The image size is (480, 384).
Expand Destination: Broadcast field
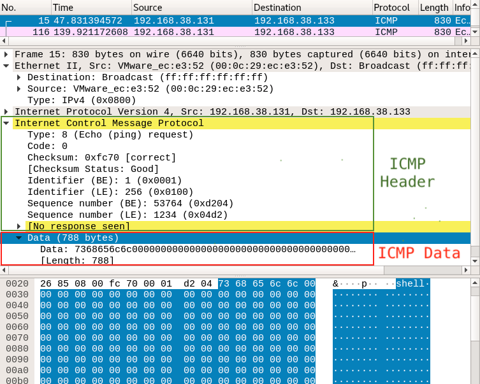(x=19, y=77)
